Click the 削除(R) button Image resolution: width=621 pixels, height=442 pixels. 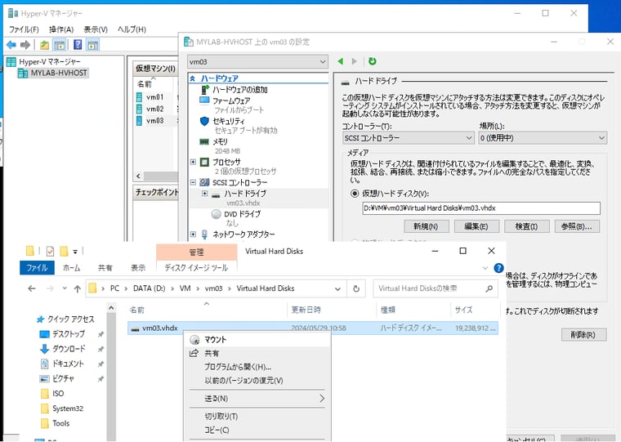pos(583,335)
